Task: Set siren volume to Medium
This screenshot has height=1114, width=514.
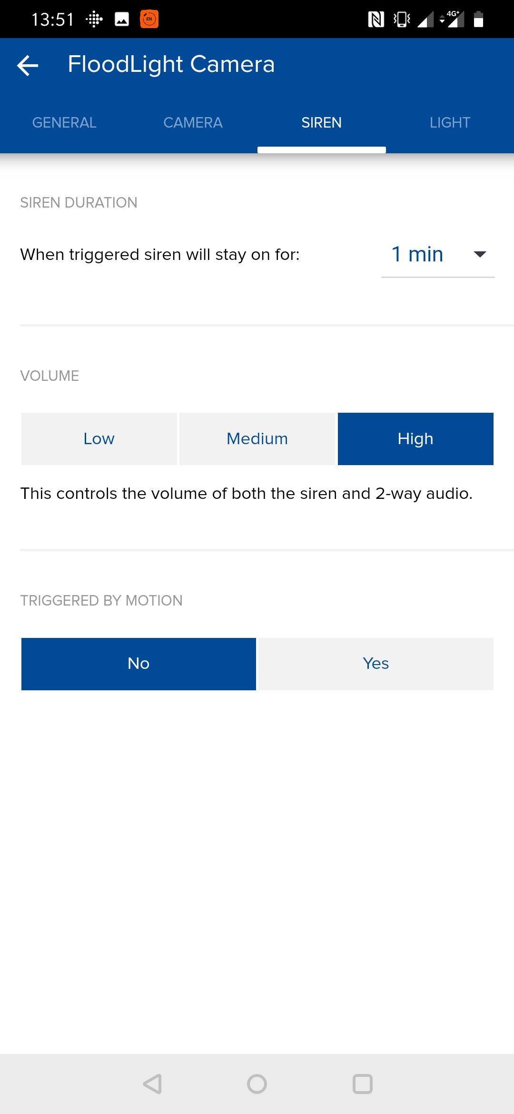Action: pyautogui.click(x=257, y=439)
